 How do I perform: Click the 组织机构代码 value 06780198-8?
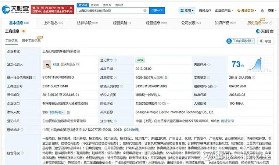pos(237,86)
